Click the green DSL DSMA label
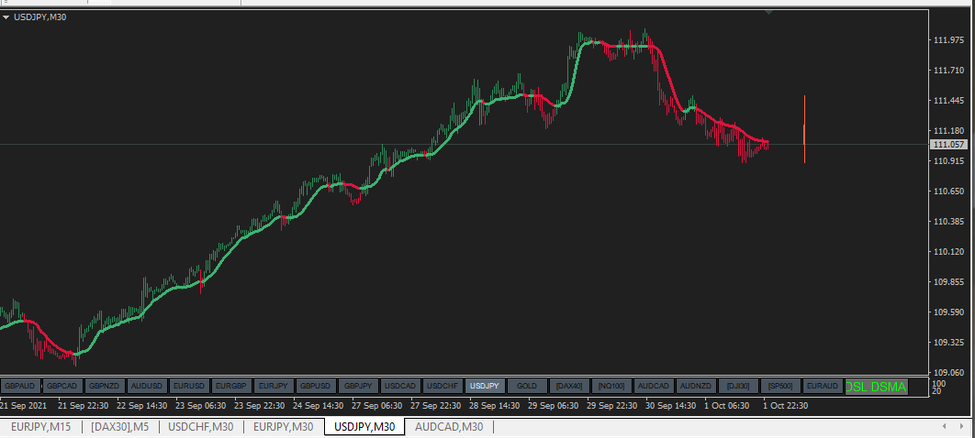Screen dimensions: 975x438 [x=876, y=387]
